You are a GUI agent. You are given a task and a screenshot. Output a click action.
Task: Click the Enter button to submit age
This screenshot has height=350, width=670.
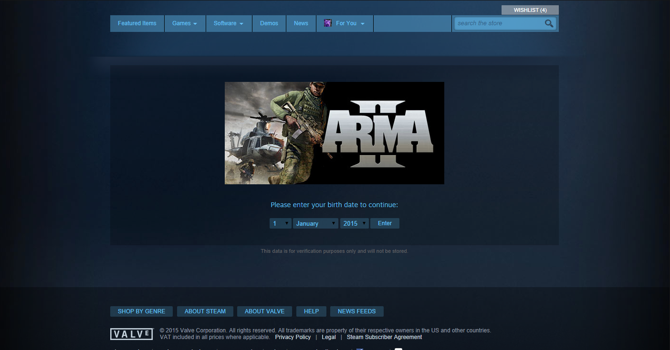click(385, 223)
